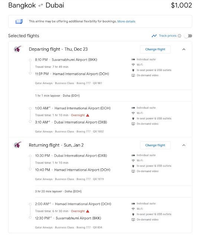Click On-demand video icon for QR 1002
This screenshot has height=238, width=199.
(133, 124)
